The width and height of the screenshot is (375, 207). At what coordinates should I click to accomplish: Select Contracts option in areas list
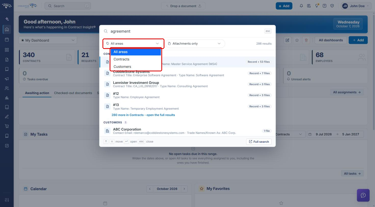pos(136,59)
